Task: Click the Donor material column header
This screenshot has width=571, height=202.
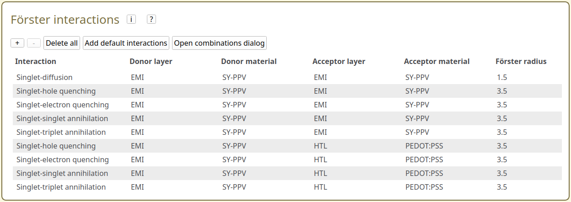Action: [x=248, y=61]
